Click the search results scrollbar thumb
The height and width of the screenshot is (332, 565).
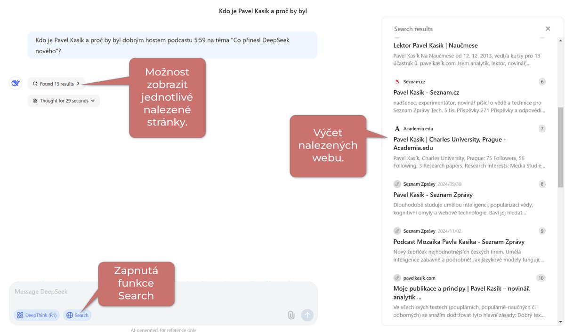tap(560, 147)
